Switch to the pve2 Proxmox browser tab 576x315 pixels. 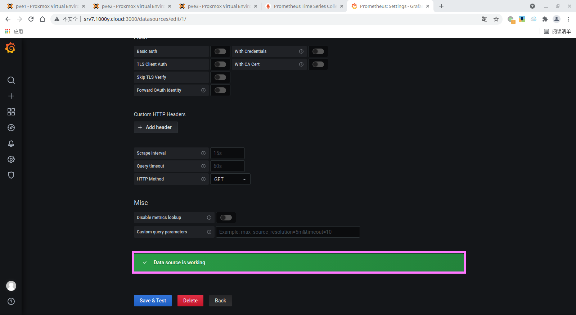[132, 6]
